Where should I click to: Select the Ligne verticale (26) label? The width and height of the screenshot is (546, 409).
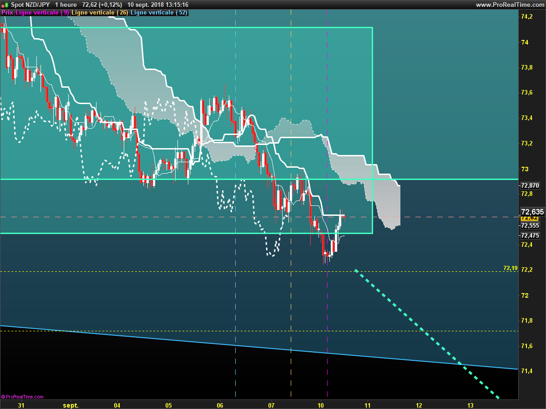point(100,13)
